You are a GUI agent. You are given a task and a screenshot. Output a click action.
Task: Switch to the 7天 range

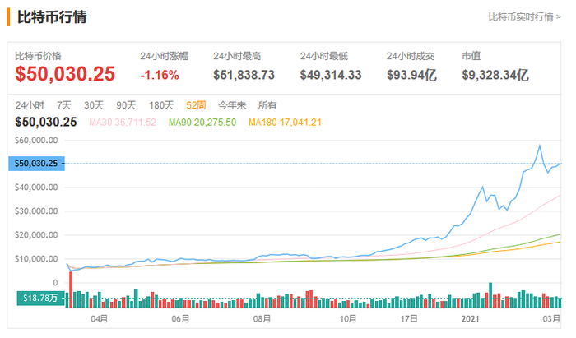[64, 105]
